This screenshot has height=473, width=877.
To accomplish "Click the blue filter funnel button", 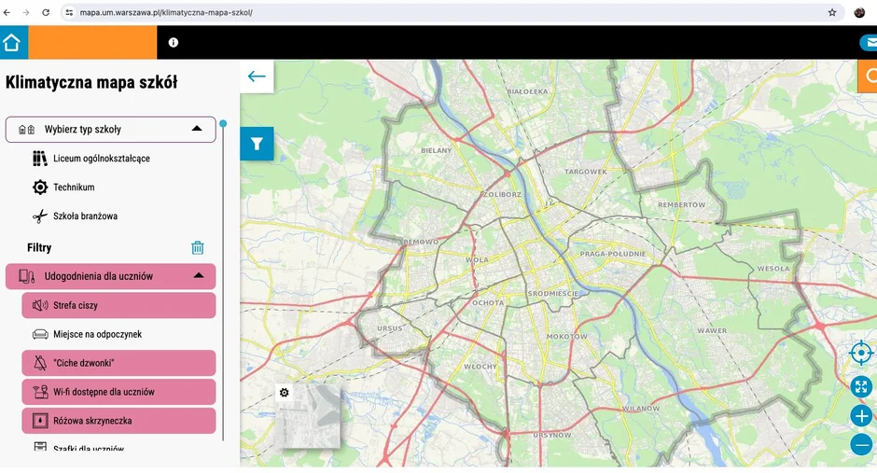I will 257,144.
